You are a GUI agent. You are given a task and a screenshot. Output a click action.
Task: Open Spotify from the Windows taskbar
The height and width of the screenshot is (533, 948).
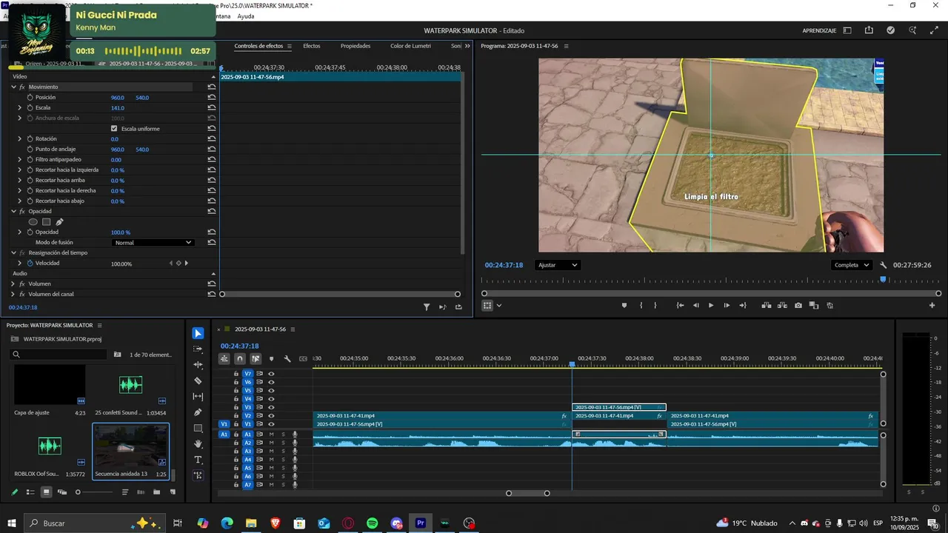pyautogui.click(x=373, y=523)
